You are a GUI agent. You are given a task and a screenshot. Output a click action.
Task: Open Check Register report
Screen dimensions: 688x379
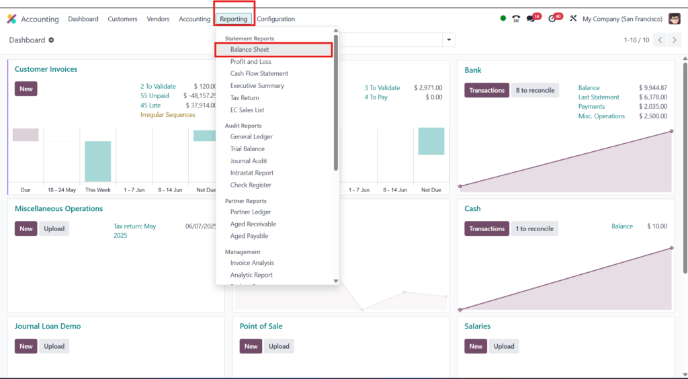(251, 185)
